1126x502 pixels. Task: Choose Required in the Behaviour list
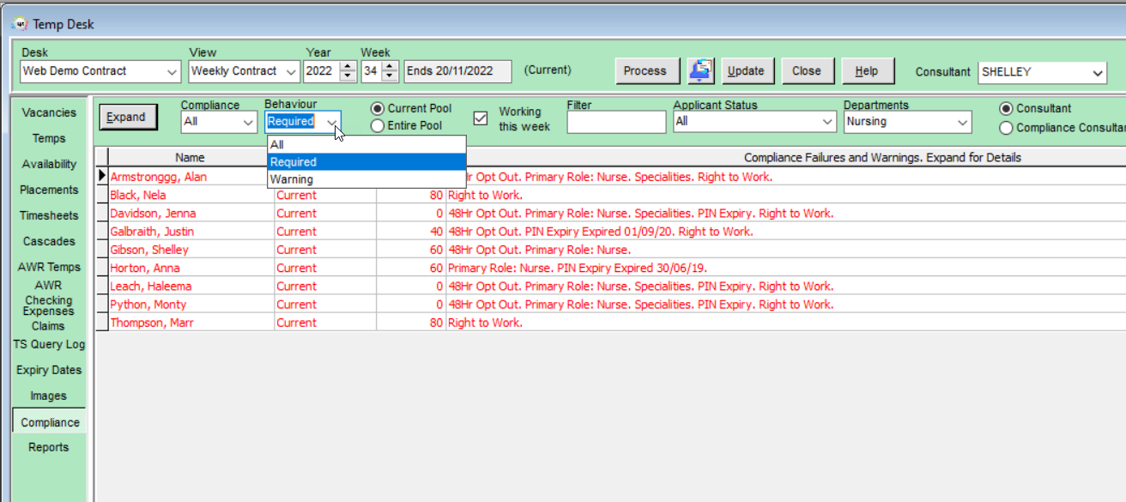366,161
